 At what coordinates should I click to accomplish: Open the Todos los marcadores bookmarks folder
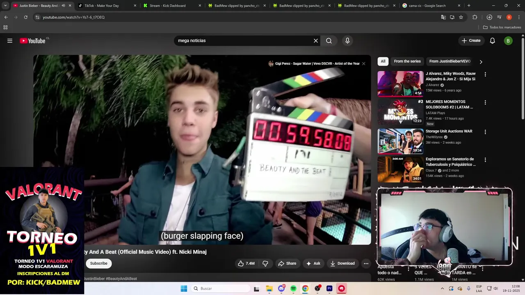pos(502,27)
